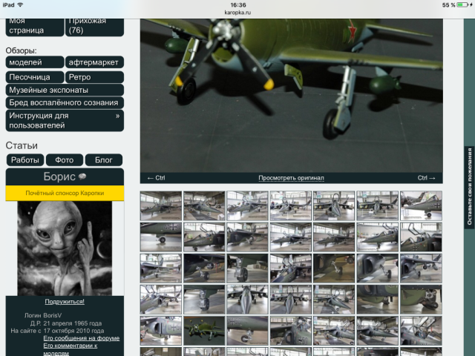
Task: Click the Подружиться! link
Action: 65,302
